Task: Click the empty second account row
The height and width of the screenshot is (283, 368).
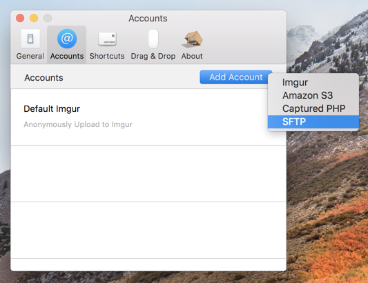Action: pyautogui.click(x=148, y=174)
